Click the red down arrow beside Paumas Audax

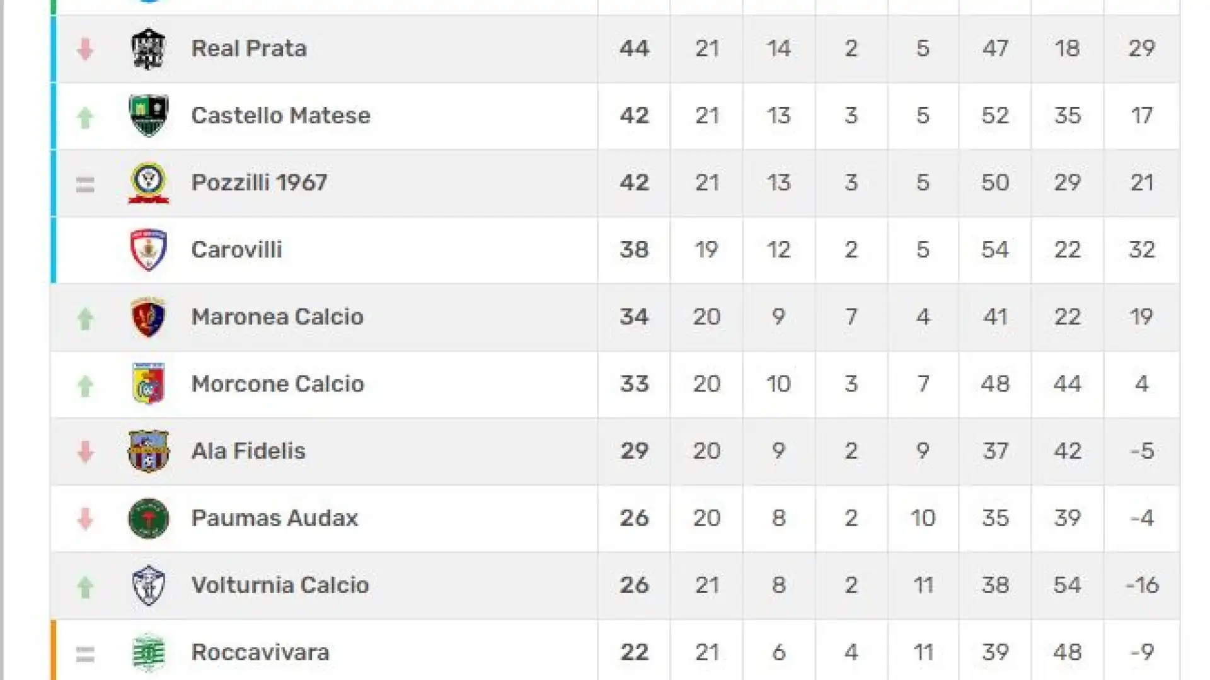tap(85, 519)
